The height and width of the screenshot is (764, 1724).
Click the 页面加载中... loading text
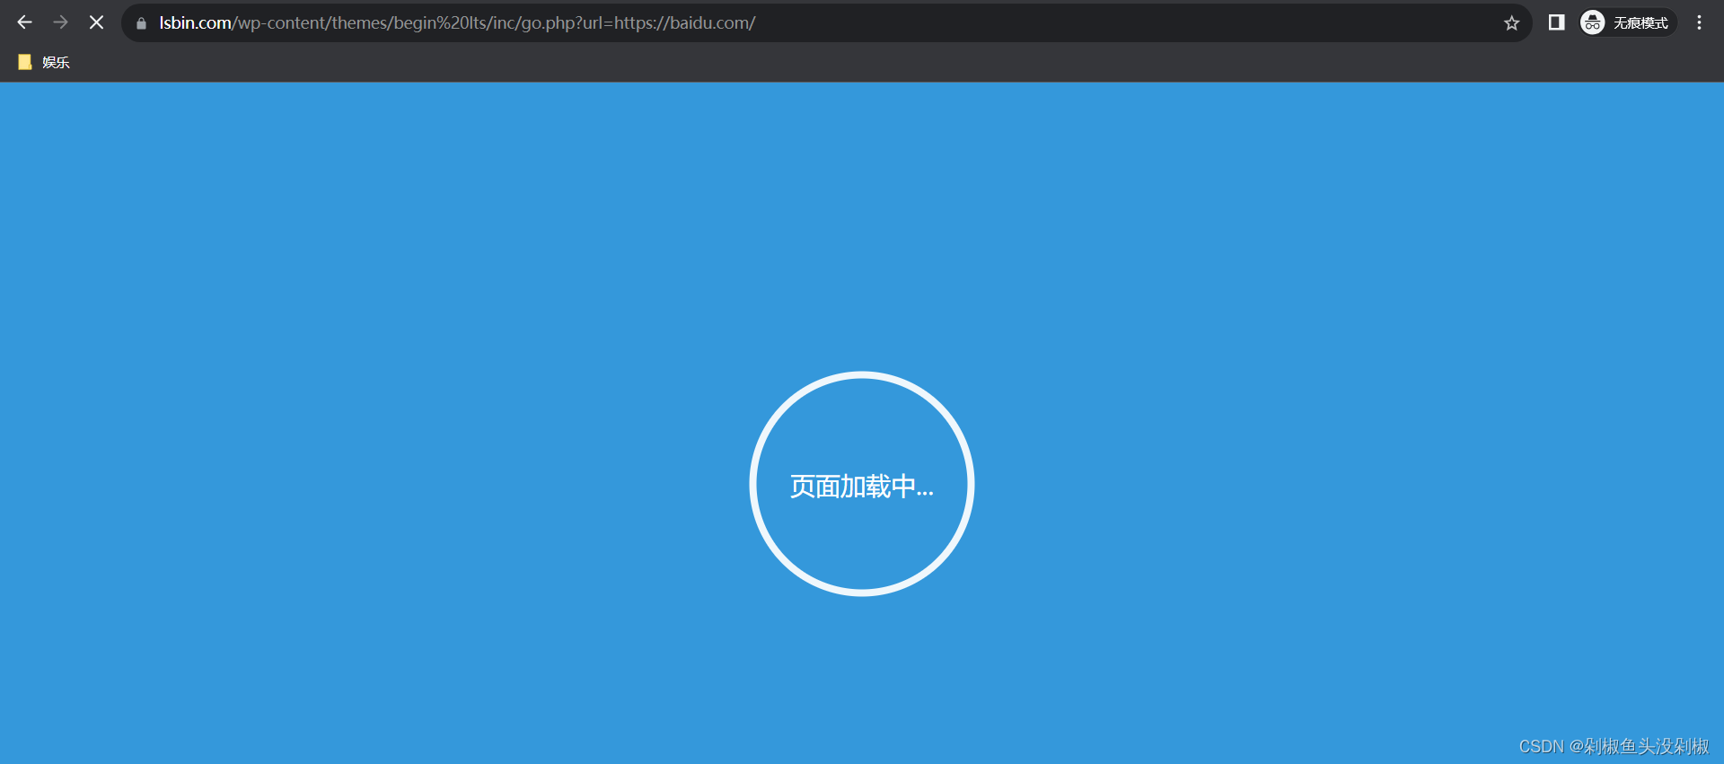862,487
